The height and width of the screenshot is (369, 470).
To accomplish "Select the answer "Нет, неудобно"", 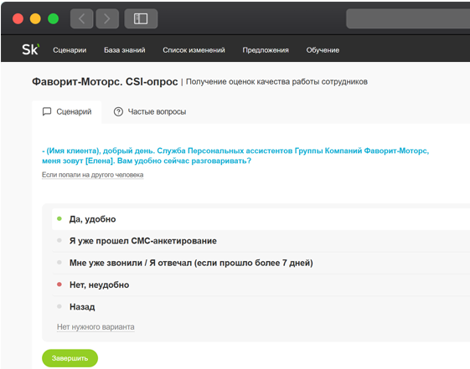I will point(261,284).
